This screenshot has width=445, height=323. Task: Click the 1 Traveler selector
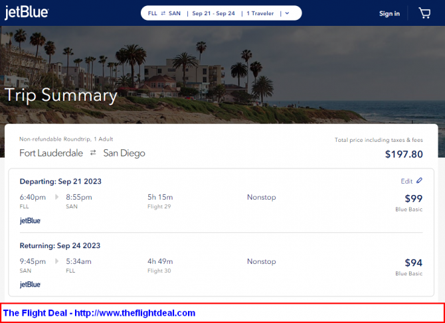260,13
